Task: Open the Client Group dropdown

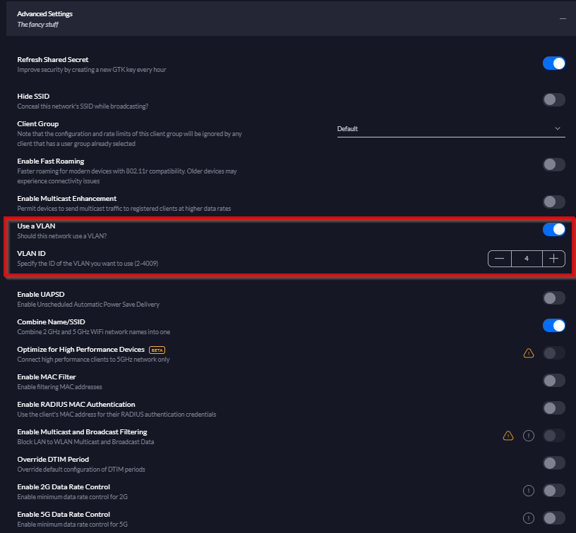Action: (x=450, y=129)
